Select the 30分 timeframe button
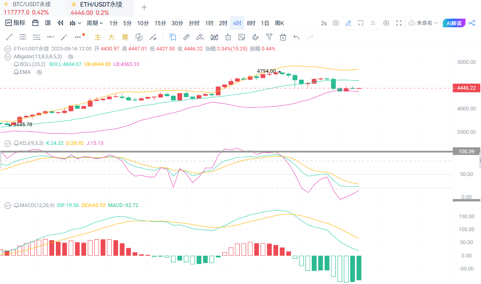The height and width of the screenshot is (284, 481). coord(177,23)
